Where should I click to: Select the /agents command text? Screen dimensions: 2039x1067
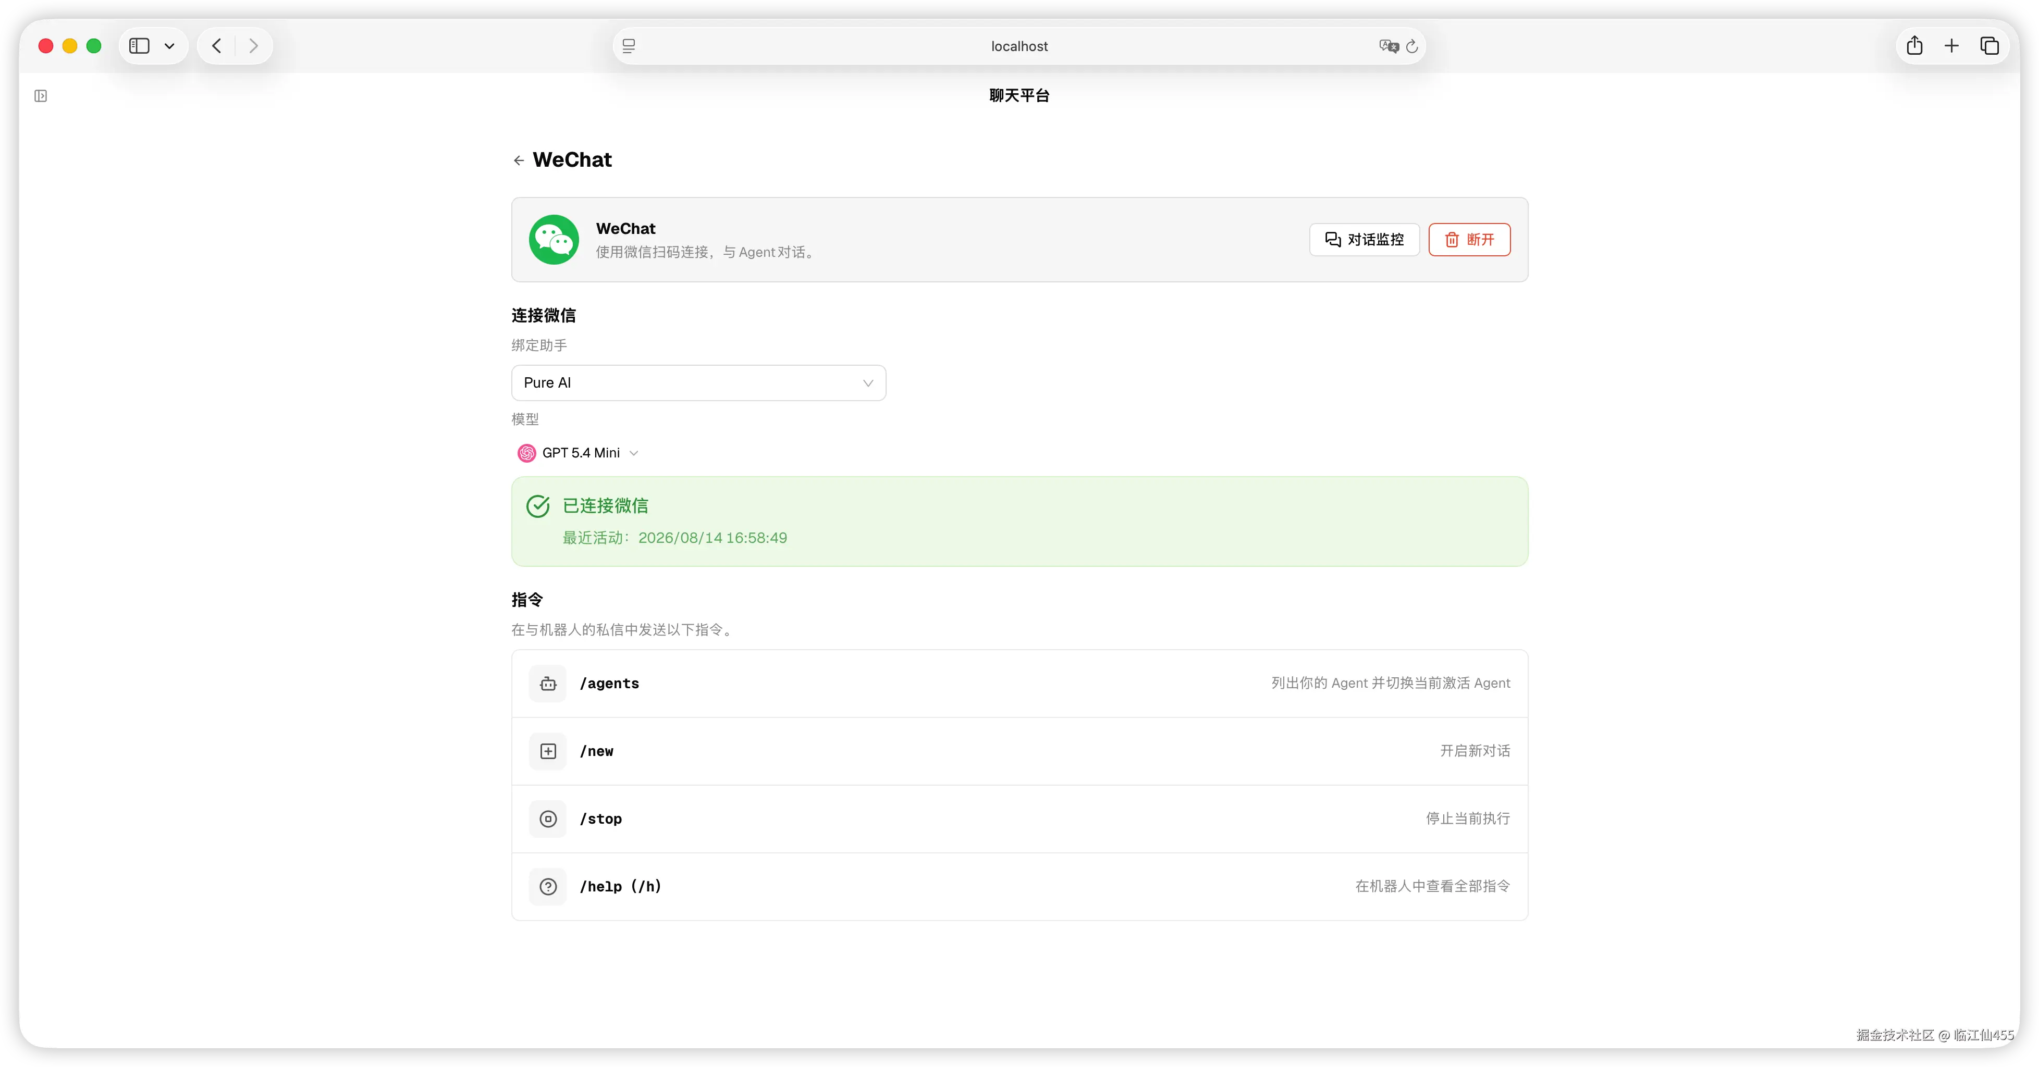(x=609, y=684)
